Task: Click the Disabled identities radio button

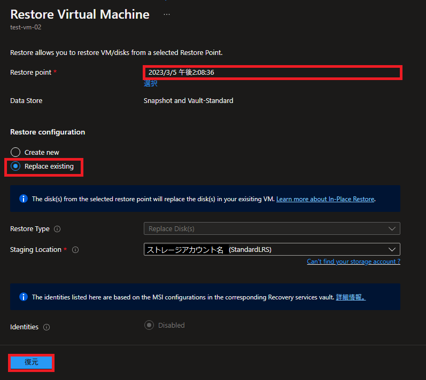Action: pyautogui.click(x=149, y=325)
